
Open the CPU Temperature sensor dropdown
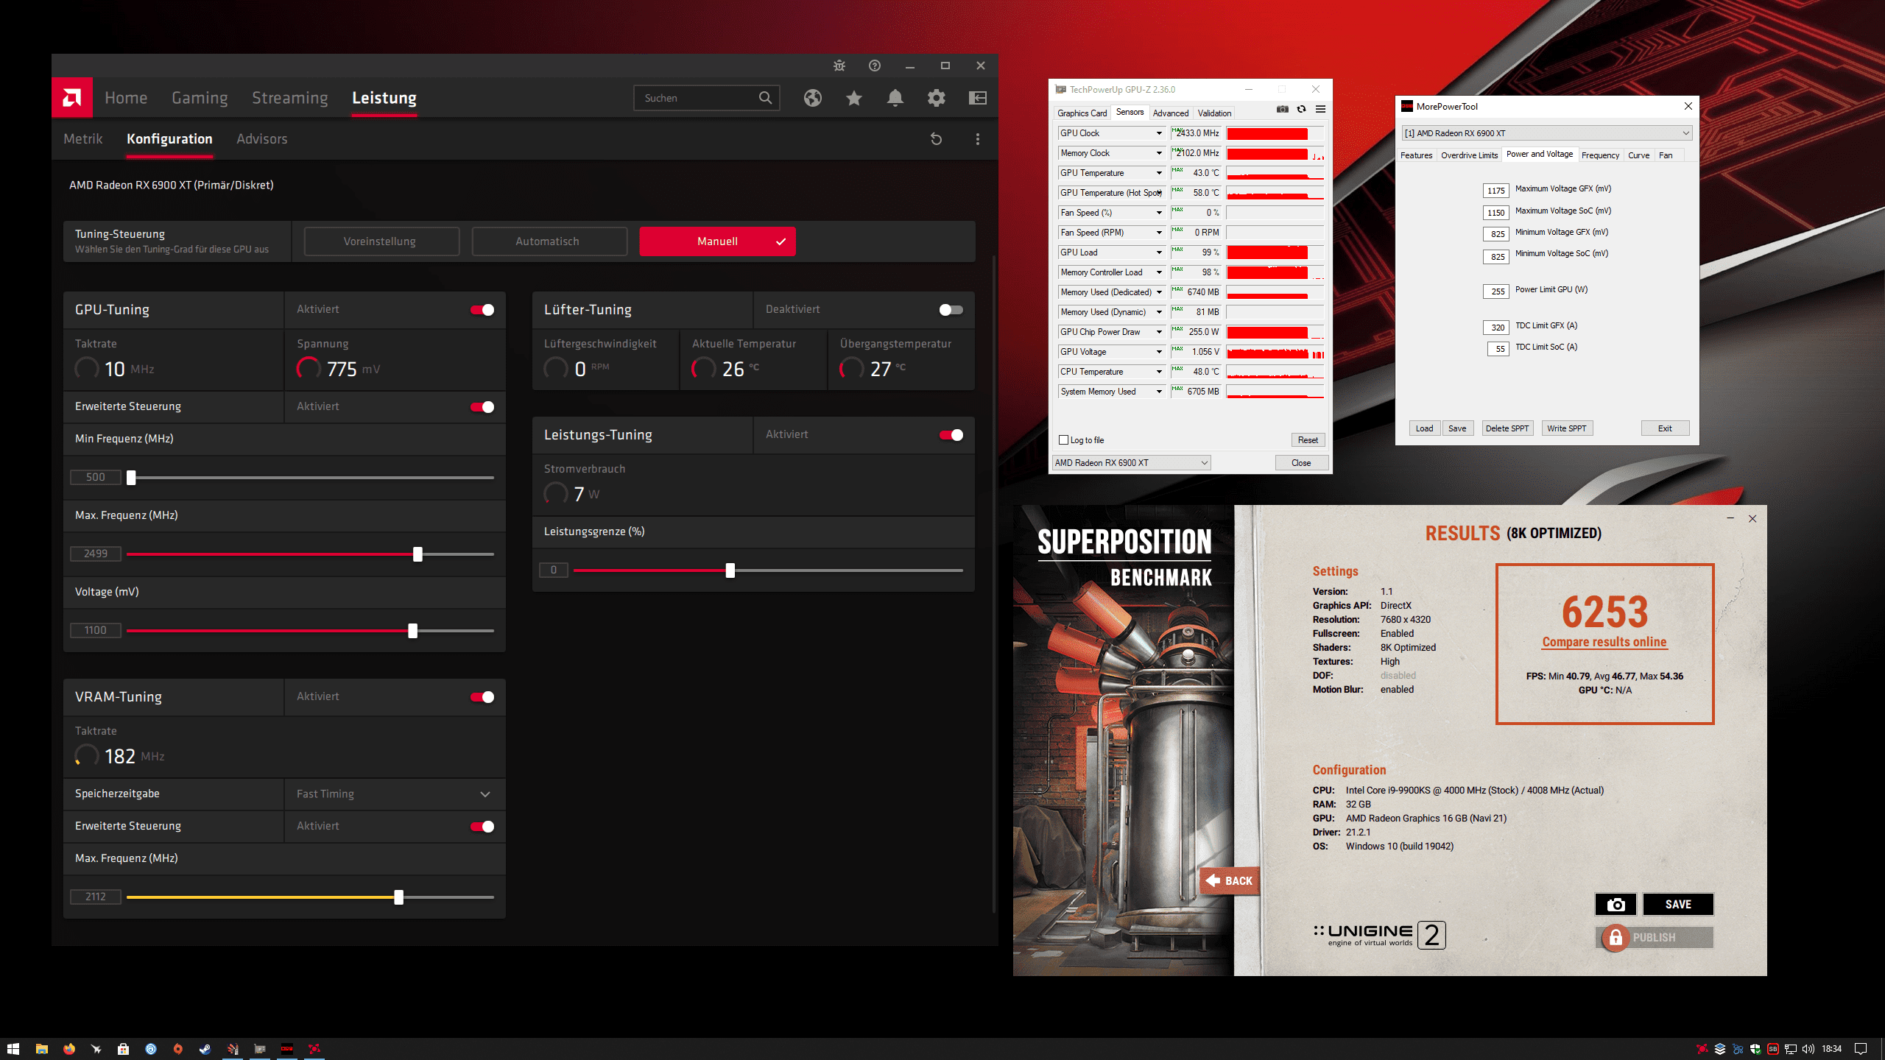click(1159, 372)
